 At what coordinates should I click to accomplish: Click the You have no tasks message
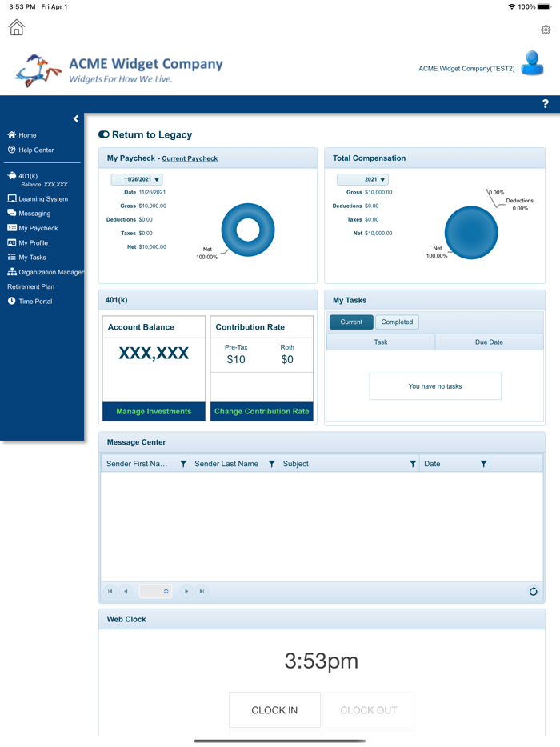tap(435, 386)
